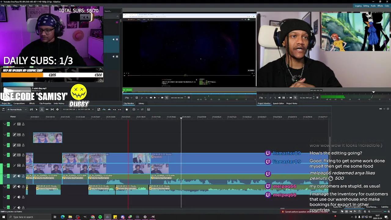Select the Razor tool in timeline toolbar

[x=42, y=109]
